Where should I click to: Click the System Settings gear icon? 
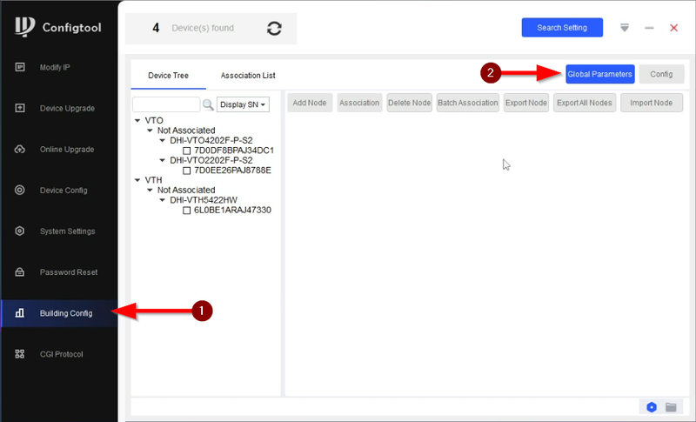pyautogui.click(x=19, y=231)
